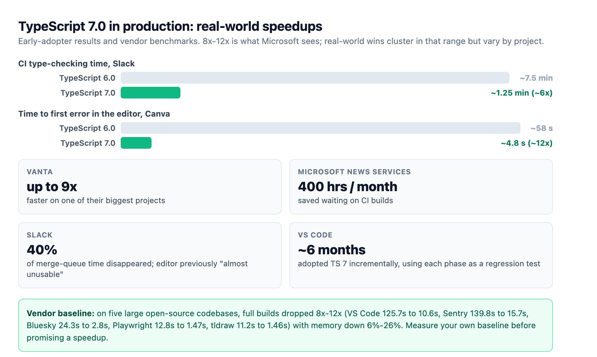Click 'faster on one of their biggest projects'
Screen dimensions: 597x357
coord(96,201)
